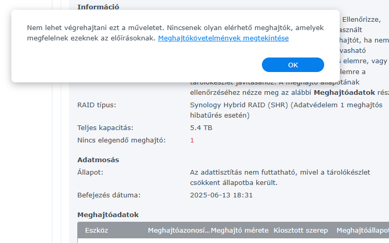This screenshot has height=243, width=389.
Task: Click the 2025-06-13 18:31 completion date
Action: pos(221,195)
